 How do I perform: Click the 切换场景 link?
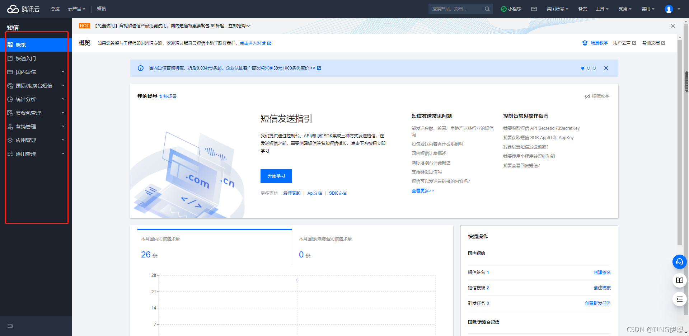click(168, 96)
